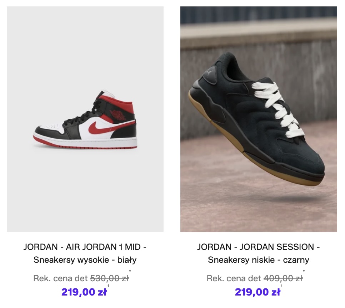Select the 219,00 zł price under Jordan Session
This screenshot has height=308, width=345.
click(257, 292)
